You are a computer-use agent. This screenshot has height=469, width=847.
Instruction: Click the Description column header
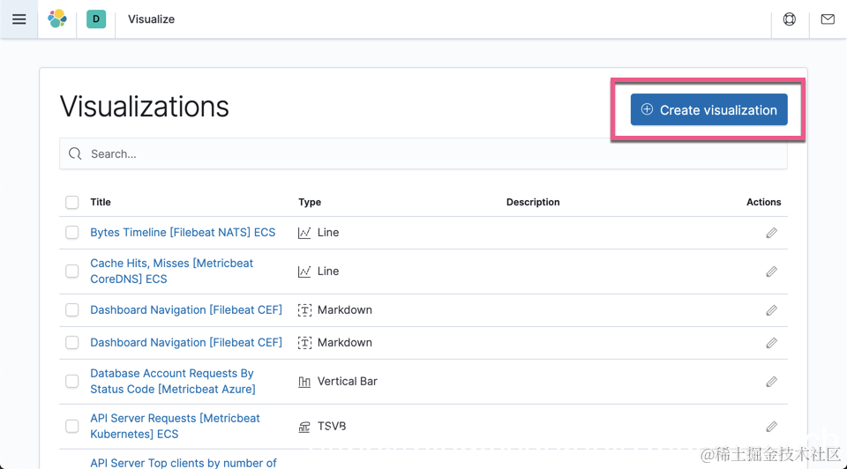pos(533,202)
